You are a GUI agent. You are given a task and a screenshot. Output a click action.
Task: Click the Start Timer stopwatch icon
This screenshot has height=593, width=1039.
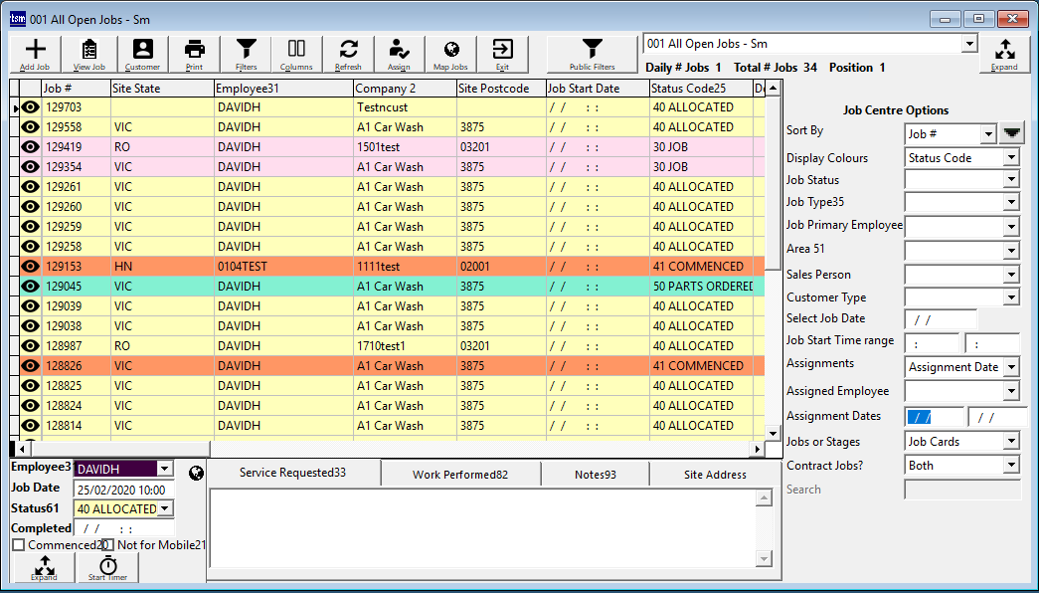[107, 567]
